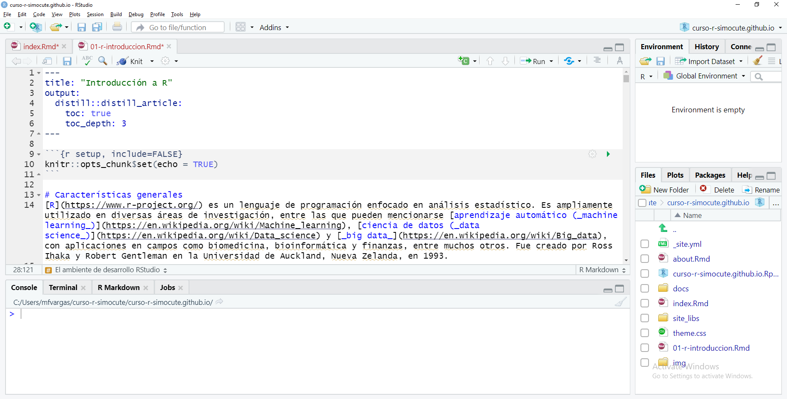Clear environment objects with the broom icon
The width and height of the screenshot is (787, 399).
pyautogui.click(x=757, y=61)
